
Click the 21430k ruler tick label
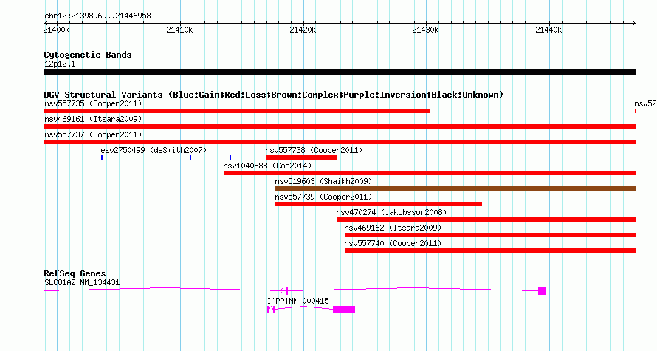pos(426,30)
